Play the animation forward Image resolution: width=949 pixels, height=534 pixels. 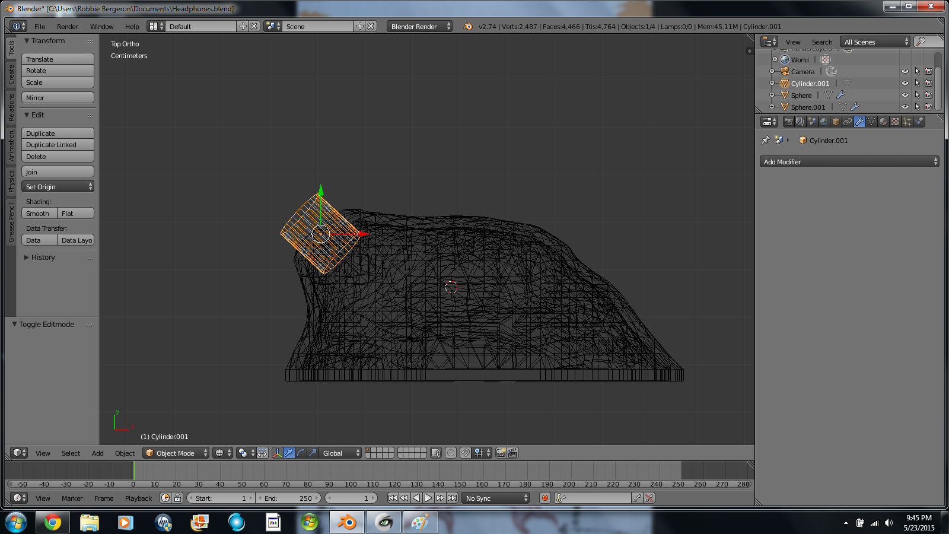[428, 498]
